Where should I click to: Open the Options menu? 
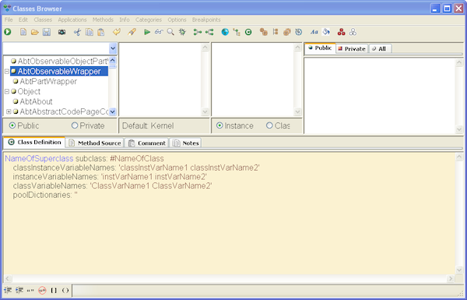[177, 19]
